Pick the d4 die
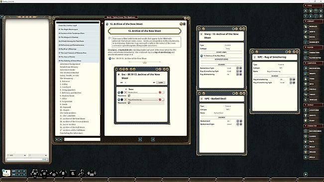The image size is (324, 182). (82, 173)
